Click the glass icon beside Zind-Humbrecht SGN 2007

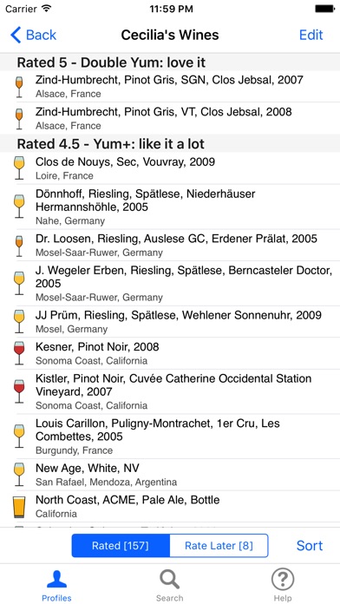pos(19,87)
